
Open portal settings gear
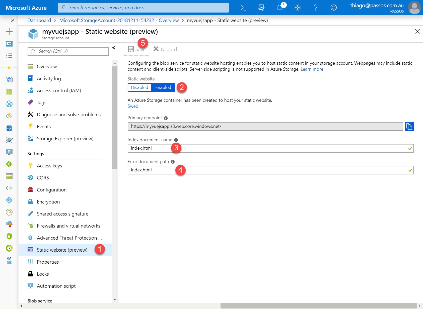point(298,8)
